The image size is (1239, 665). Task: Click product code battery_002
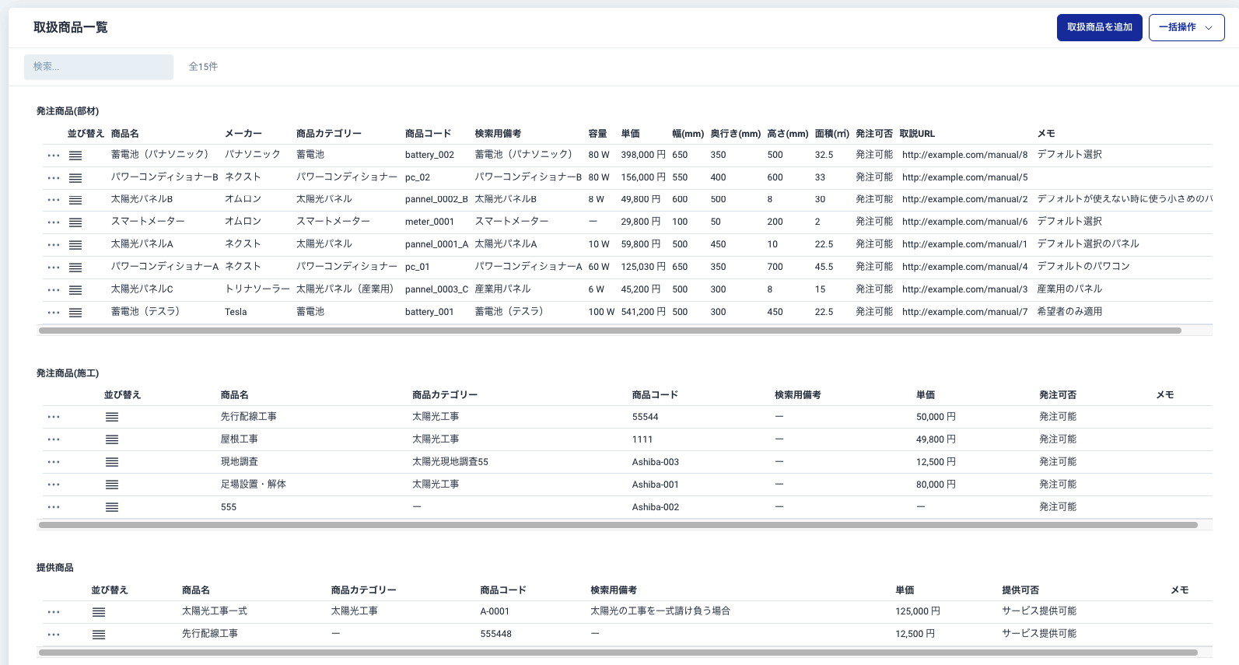click(x=429, y=155)
